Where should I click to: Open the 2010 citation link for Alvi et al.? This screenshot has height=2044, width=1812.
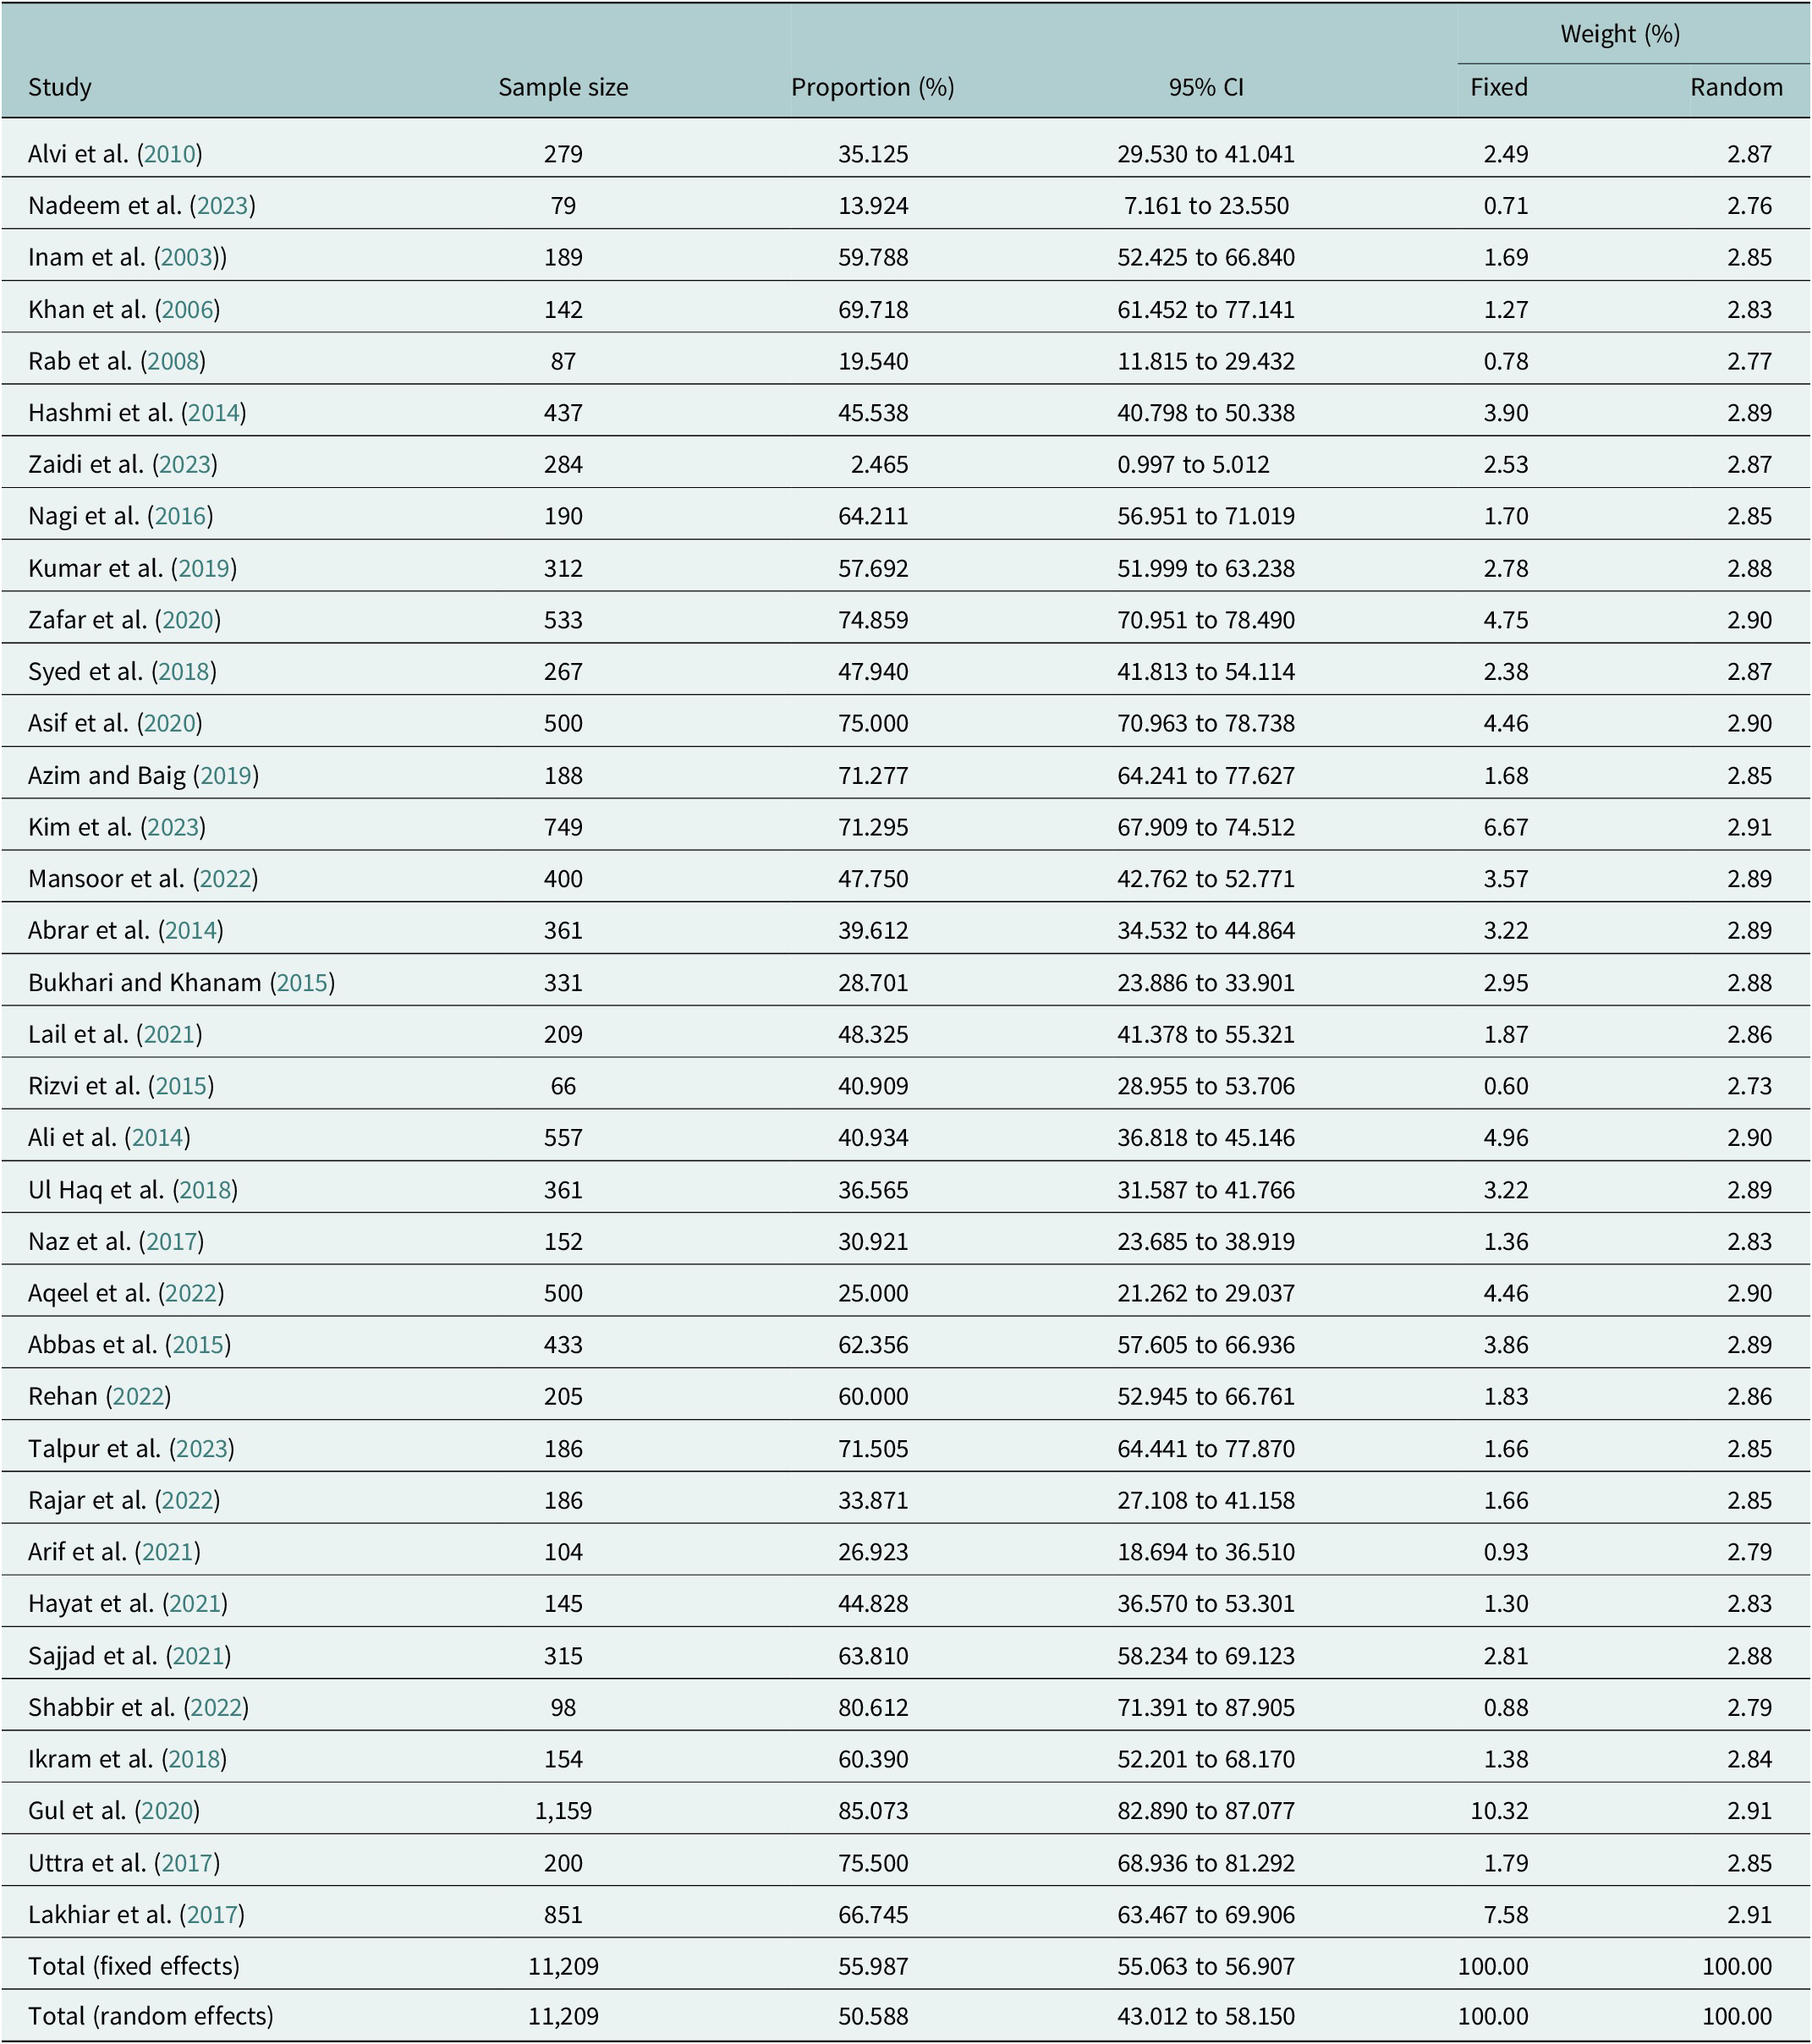(x=169, y=154)
